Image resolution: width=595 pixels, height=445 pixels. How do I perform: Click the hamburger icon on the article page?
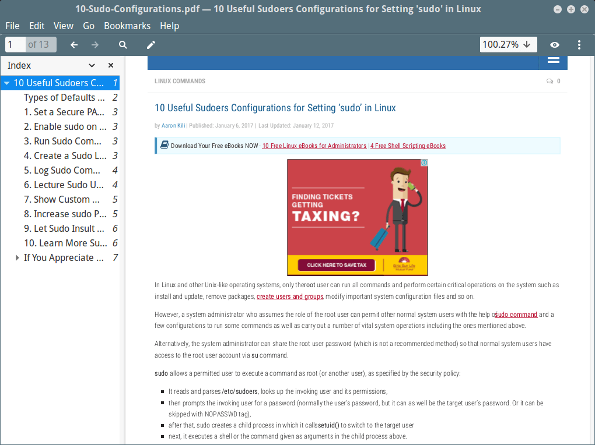[552, 61]
